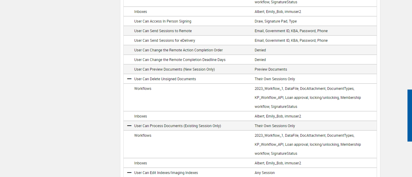Collapse the User Can Delete Unsigned Documents section
Image resolution: width=412 pixels, height=177 pixels.
click(129, 79)
